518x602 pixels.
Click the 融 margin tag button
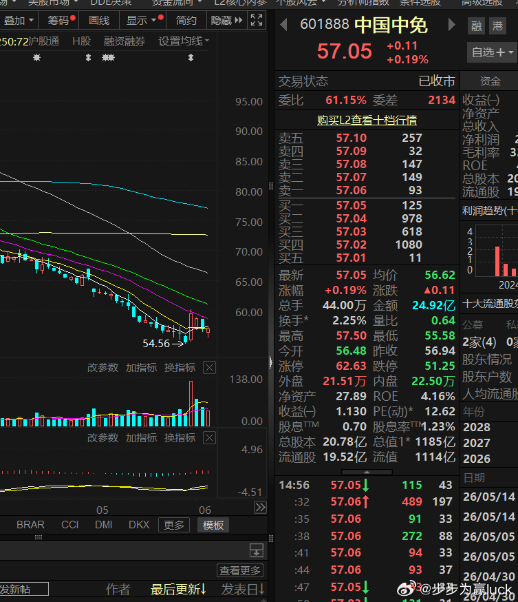(x=476, y=26)
